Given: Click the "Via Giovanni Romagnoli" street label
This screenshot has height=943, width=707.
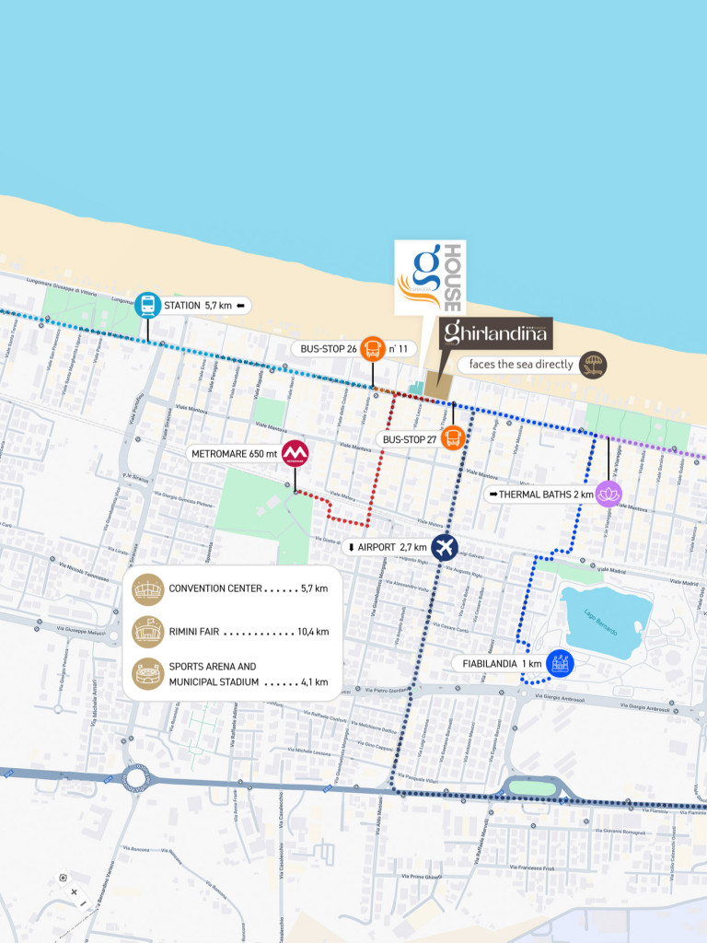Looking at the screenshot, I should (x=620, y=832).
